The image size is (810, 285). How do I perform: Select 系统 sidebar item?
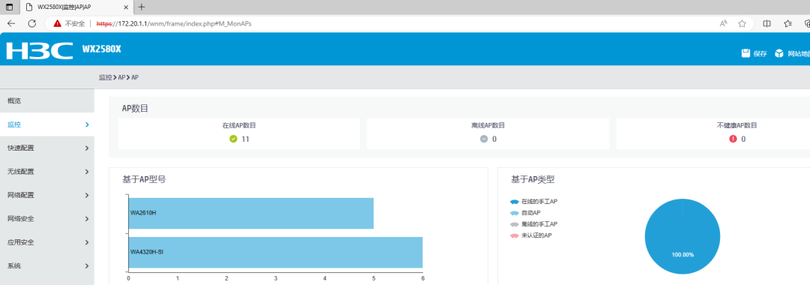pyautogui.click(x=47, y=266)
